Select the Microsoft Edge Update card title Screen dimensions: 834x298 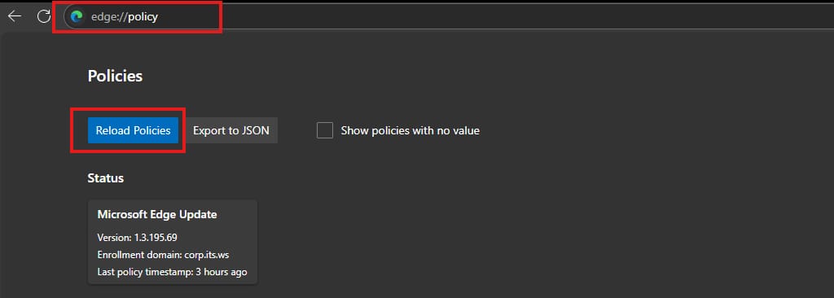(x=157, y=214)
